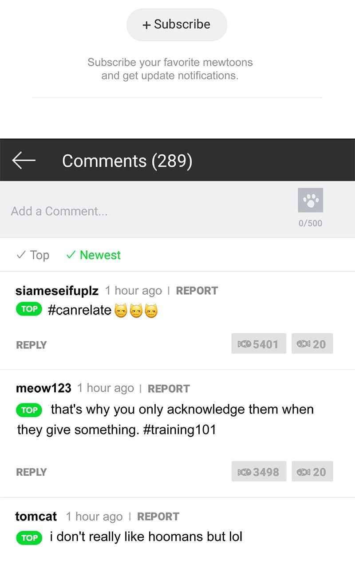This screenshot has height=568, width=355.
Task: Focus the Add a Comment field
Action: point(146,211)
